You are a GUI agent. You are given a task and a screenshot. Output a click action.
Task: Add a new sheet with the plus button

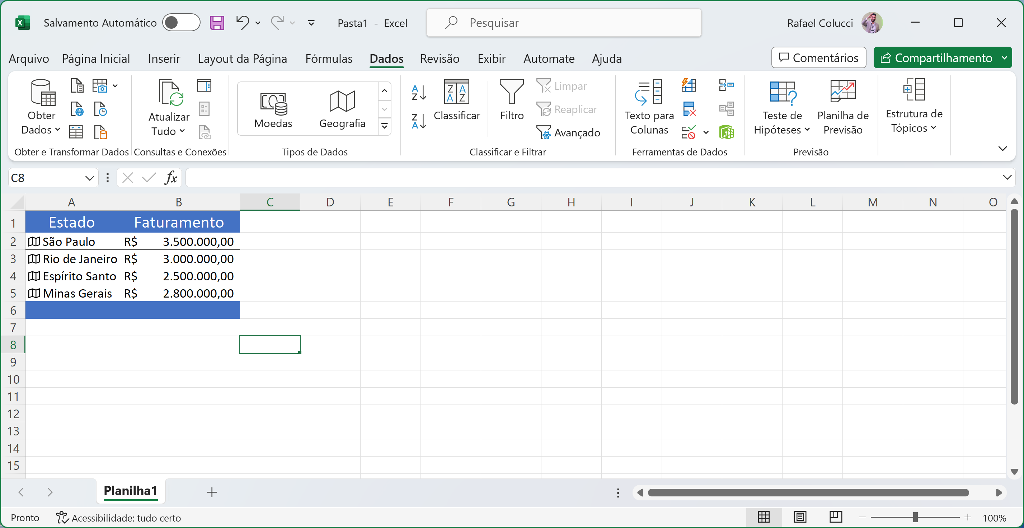click(212, 492)
